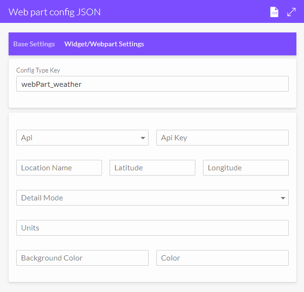Screen dimensions: 304x292
Task: Click the Config Type Key input field
Action: (152, 84)
